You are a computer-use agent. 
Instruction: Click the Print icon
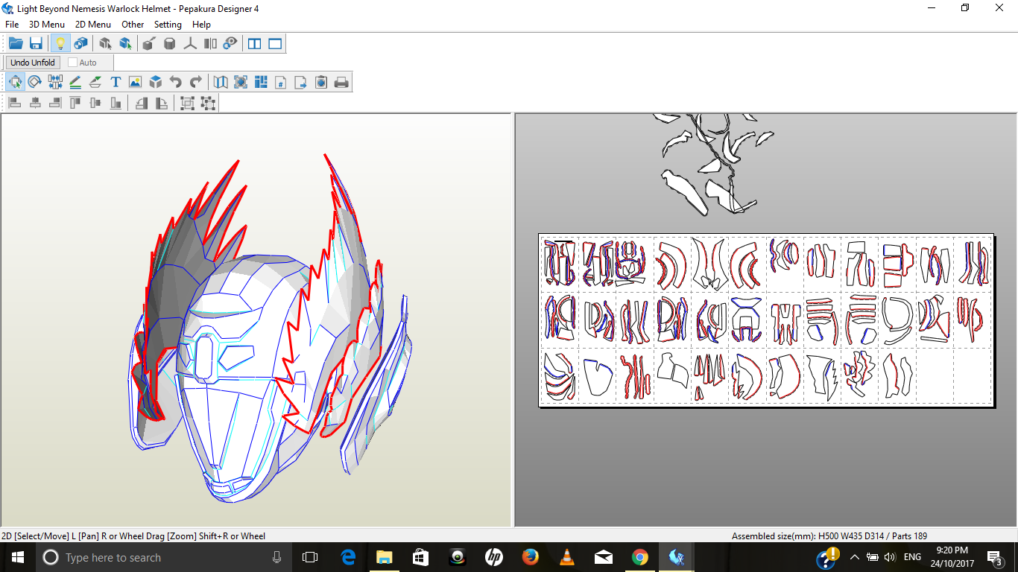[341, 82]
